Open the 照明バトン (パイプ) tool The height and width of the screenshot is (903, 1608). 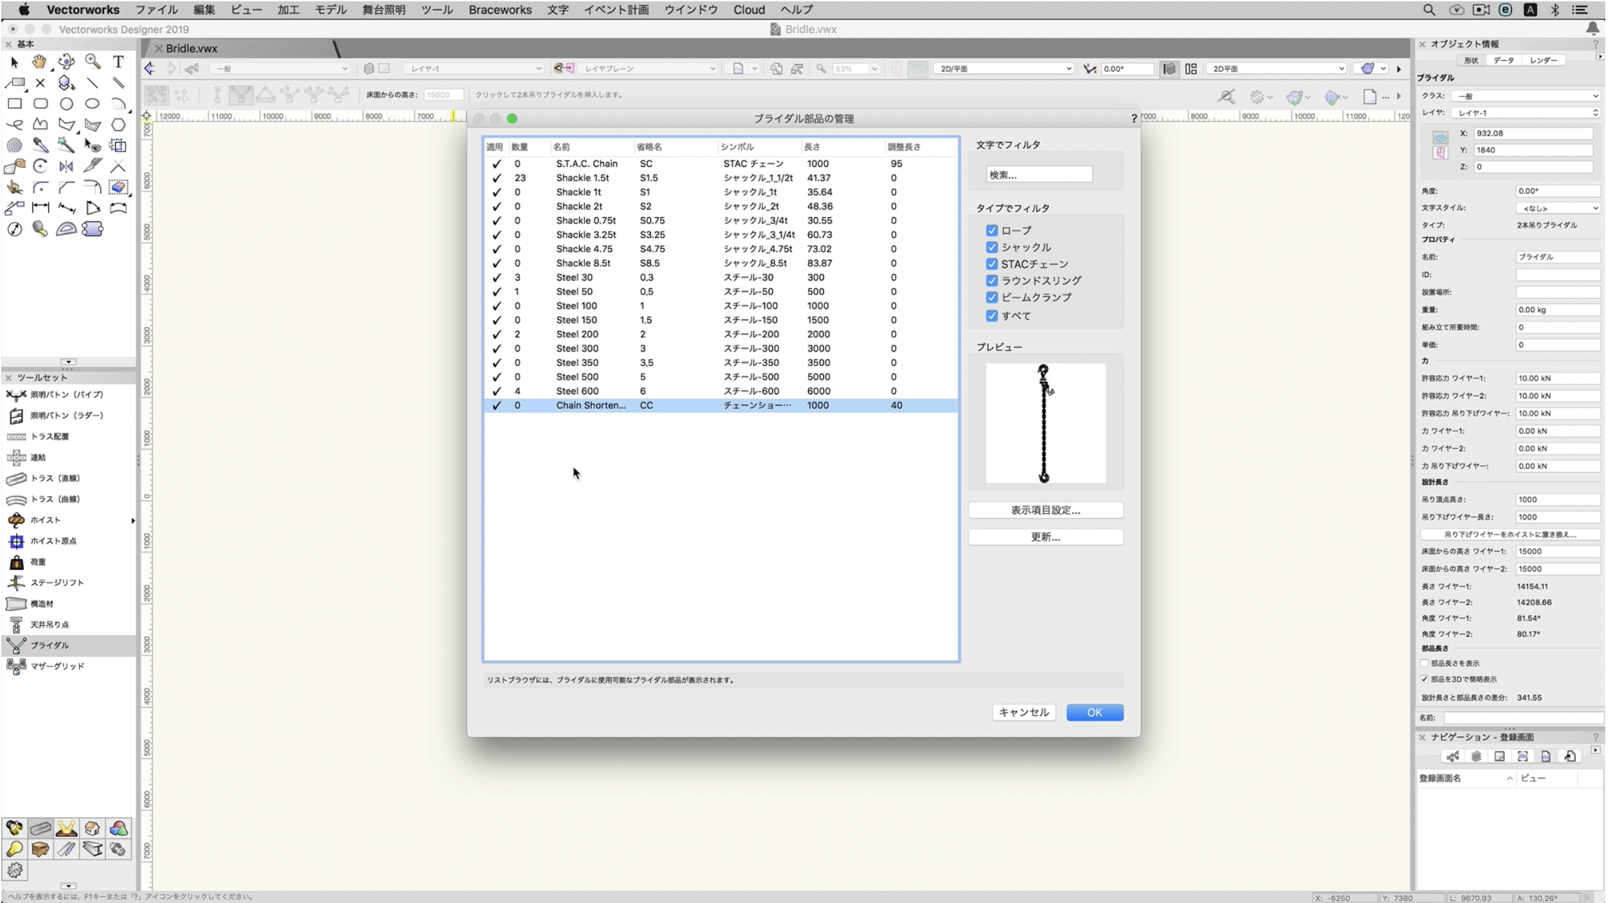[68, 394]
